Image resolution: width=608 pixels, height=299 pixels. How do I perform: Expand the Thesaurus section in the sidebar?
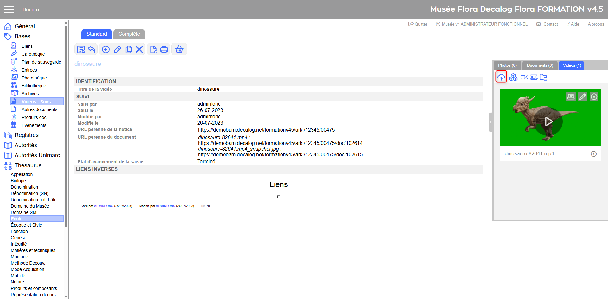click(x=28, y=165)
